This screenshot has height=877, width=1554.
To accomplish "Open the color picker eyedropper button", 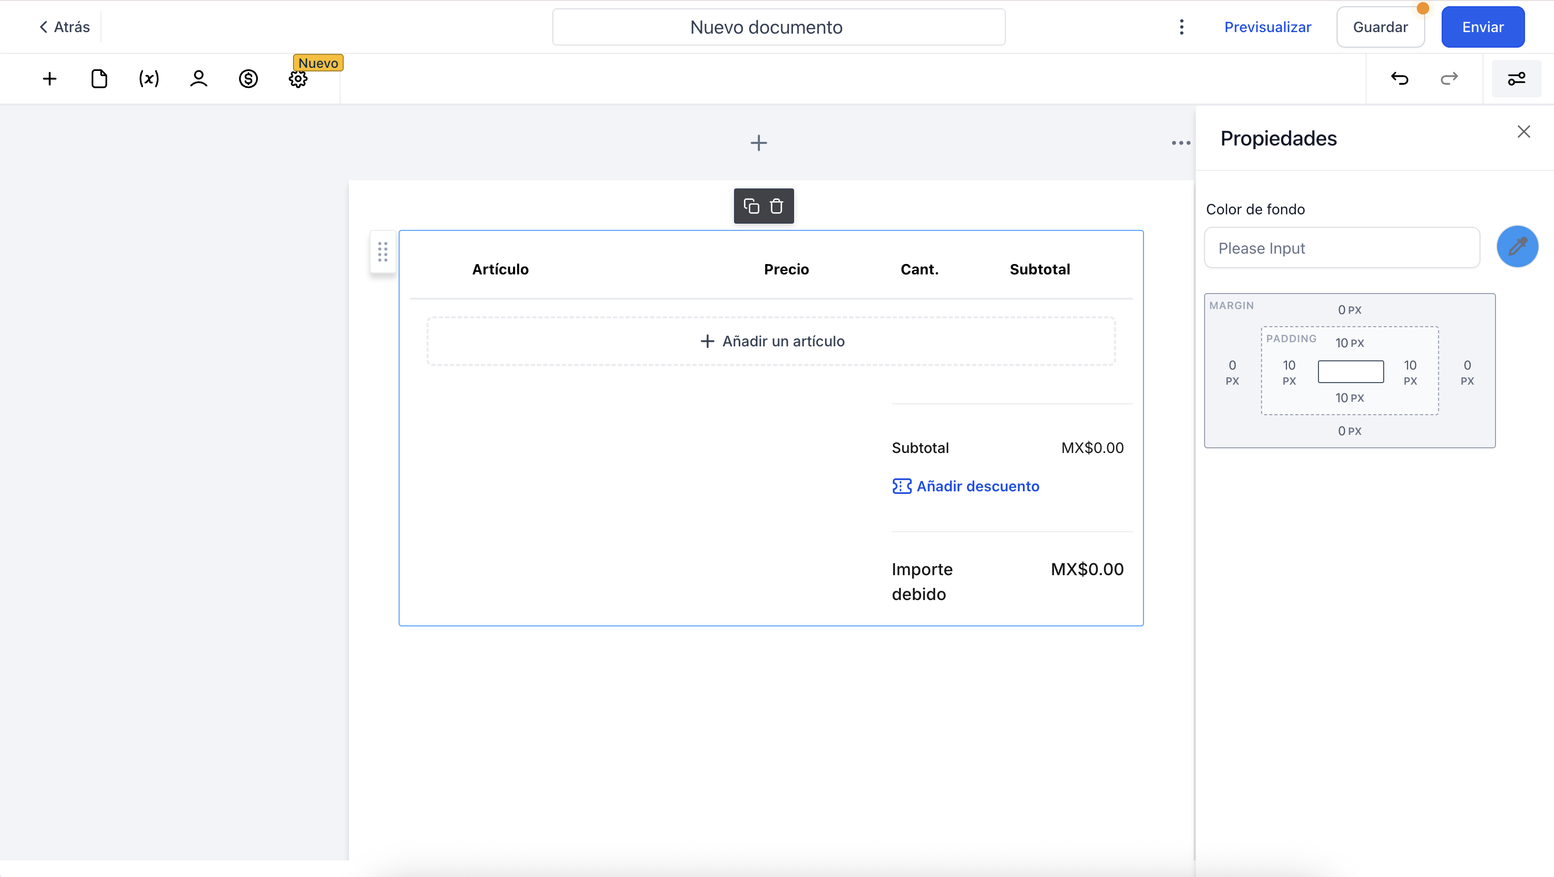I will coord(1517,247).
